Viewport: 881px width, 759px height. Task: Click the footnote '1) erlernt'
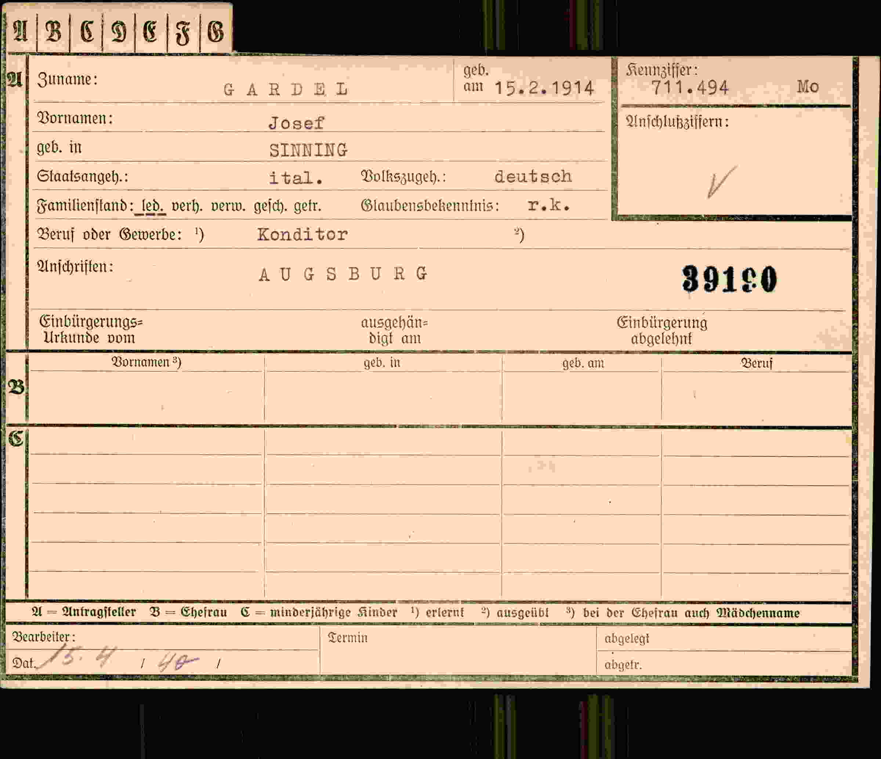[x=437, y=612]
